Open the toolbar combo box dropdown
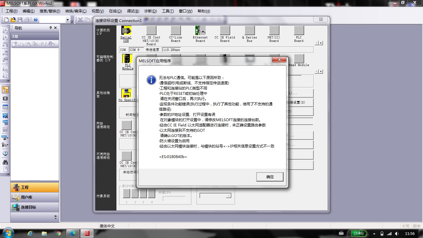The width and height of the screenshot is (423, 238). click(x=68, y=20)
